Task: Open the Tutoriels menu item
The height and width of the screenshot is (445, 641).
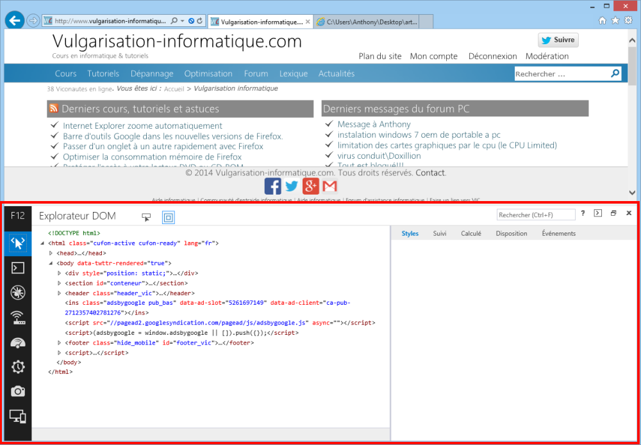Action: coord(103,74)
